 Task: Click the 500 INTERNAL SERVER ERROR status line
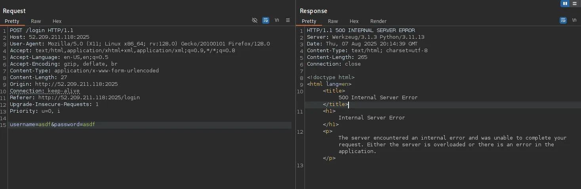point(361,30)
